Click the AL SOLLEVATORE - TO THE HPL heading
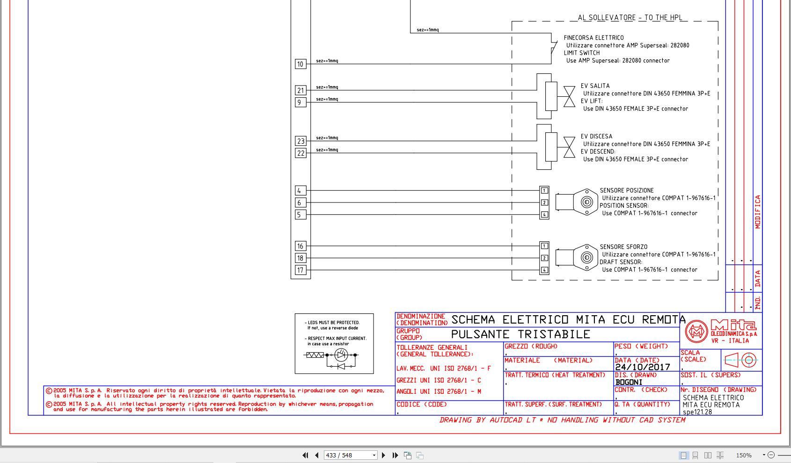Screen dimensions: 791x463 click(630, 18)
